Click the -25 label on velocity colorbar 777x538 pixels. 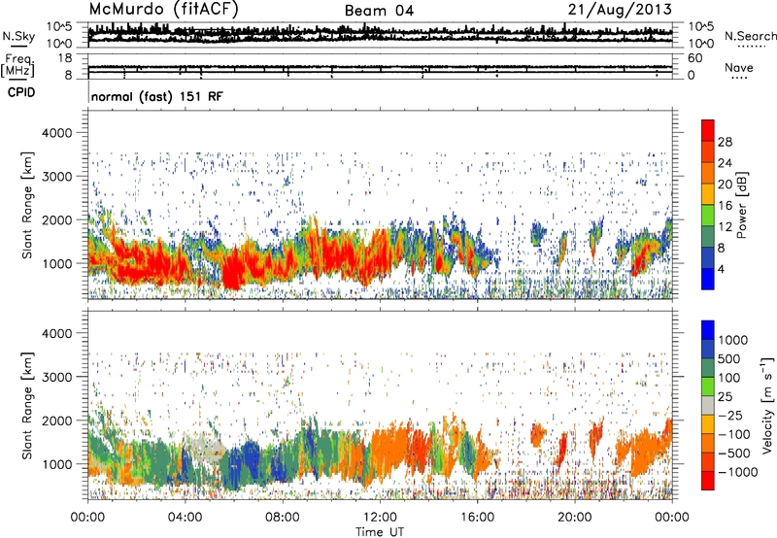click(730, 416)
